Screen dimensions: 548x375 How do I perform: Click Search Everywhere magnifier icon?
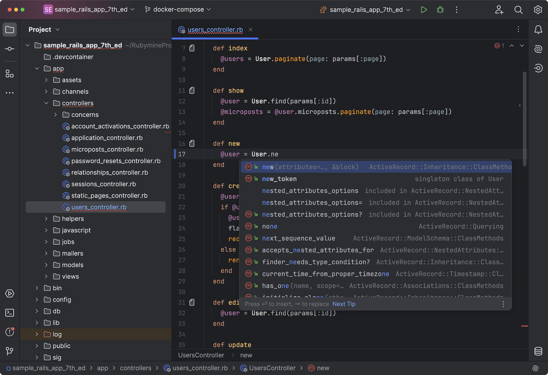(518, 10)
